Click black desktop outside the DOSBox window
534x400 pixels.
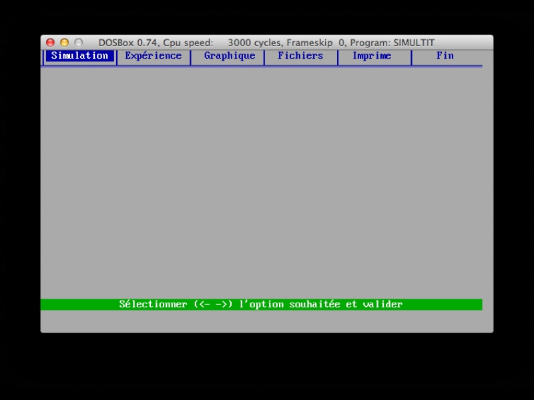[267, 367]
